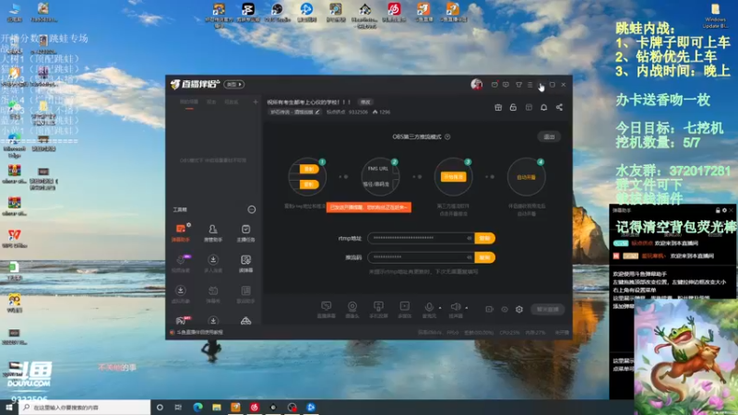
Task: Select the first scene tab in left panel
Action: [x=189, y=102]
